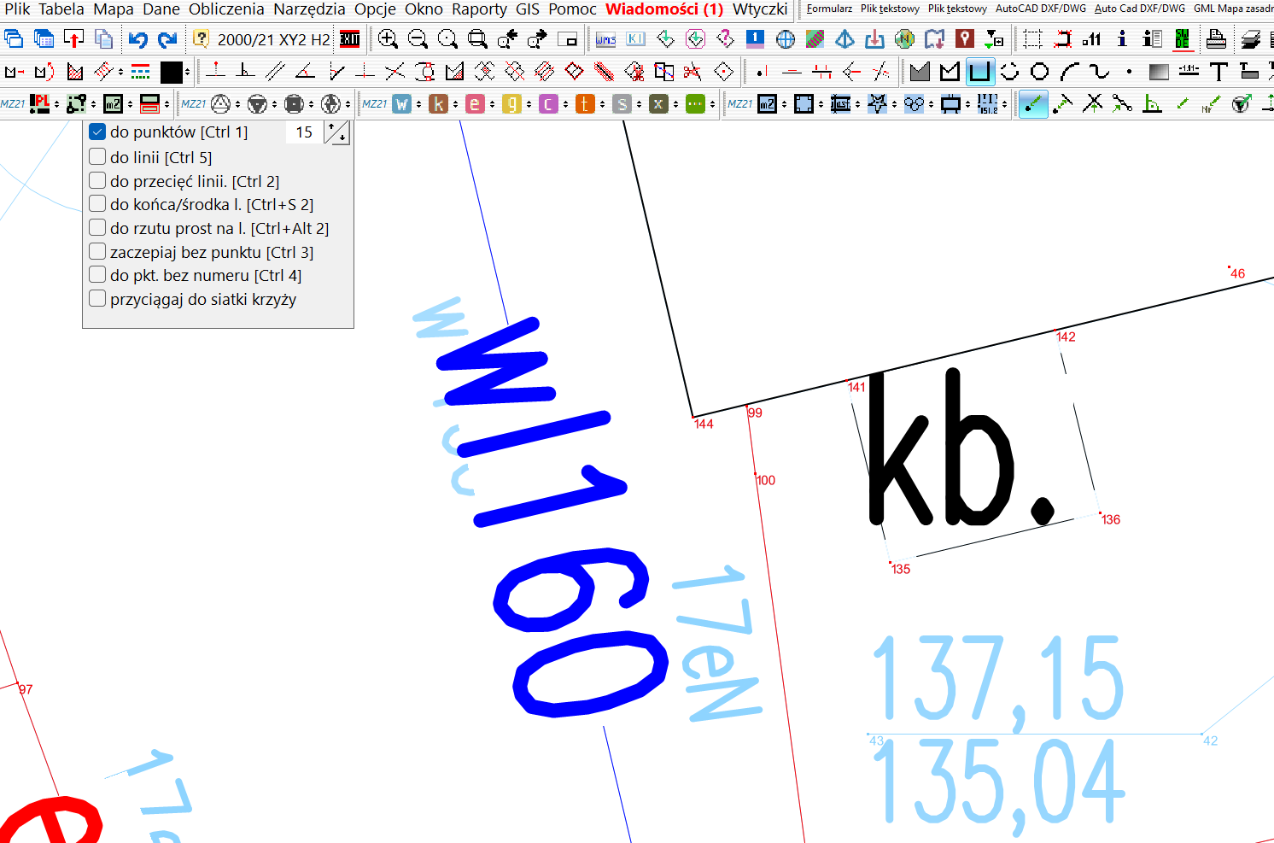
Task: Click the map pin location icon
Action: (965, 39)
